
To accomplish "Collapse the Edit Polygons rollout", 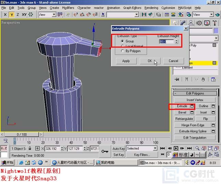I will [x=195, y=93].
